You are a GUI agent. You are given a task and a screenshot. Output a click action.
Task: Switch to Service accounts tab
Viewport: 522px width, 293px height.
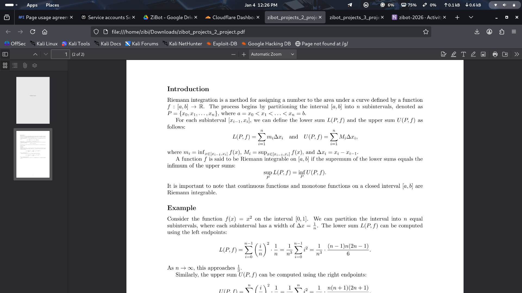[108, 17]
